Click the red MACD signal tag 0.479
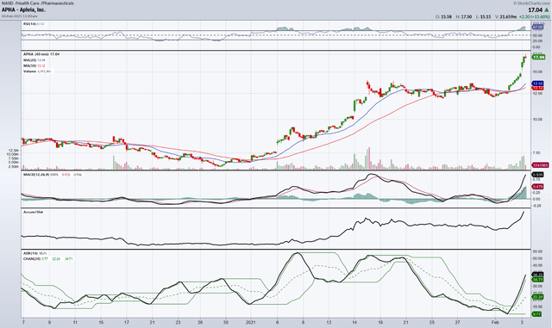The height and width of the screenshot is (328, 552). pos(537,187)
